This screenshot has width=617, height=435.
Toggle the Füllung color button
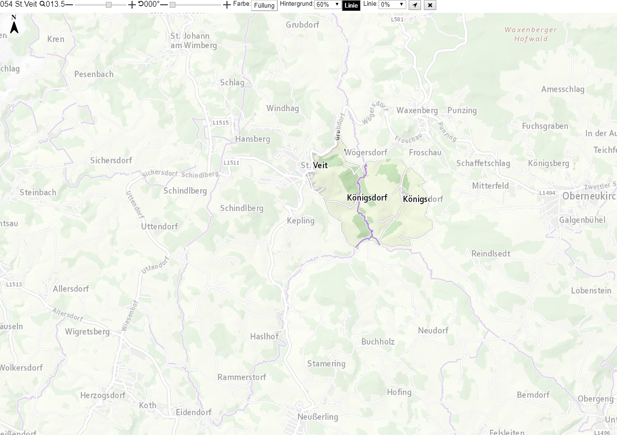pyautogui.click(x=264, y=6)
